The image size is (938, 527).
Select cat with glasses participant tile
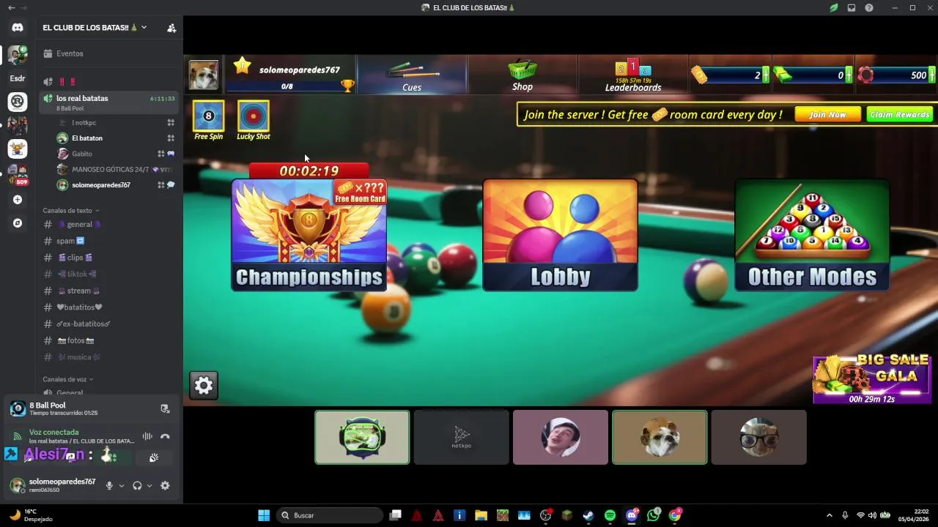tap(758, 437)
